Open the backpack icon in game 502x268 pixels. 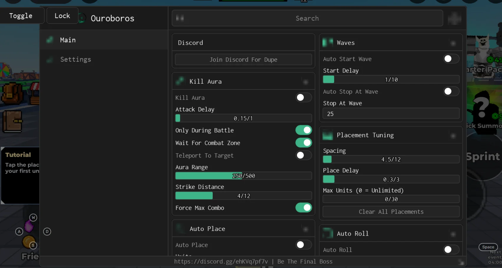coord(12,94)
